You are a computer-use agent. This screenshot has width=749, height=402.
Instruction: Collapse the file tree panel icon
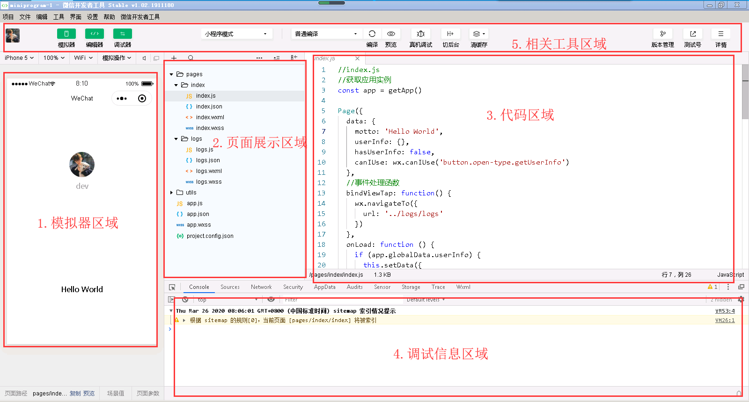[x=294, y=57]
